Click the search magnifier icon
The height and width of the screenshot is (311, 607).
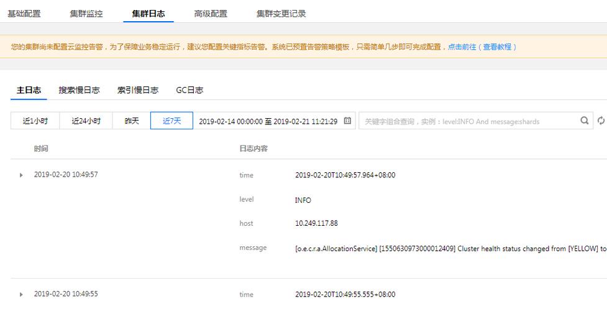585,121
